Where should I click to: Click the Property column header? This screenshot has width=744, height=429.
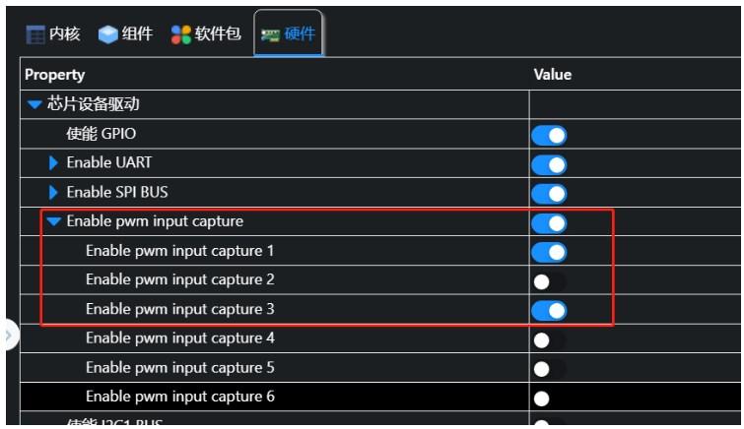[x=55, y=75]
